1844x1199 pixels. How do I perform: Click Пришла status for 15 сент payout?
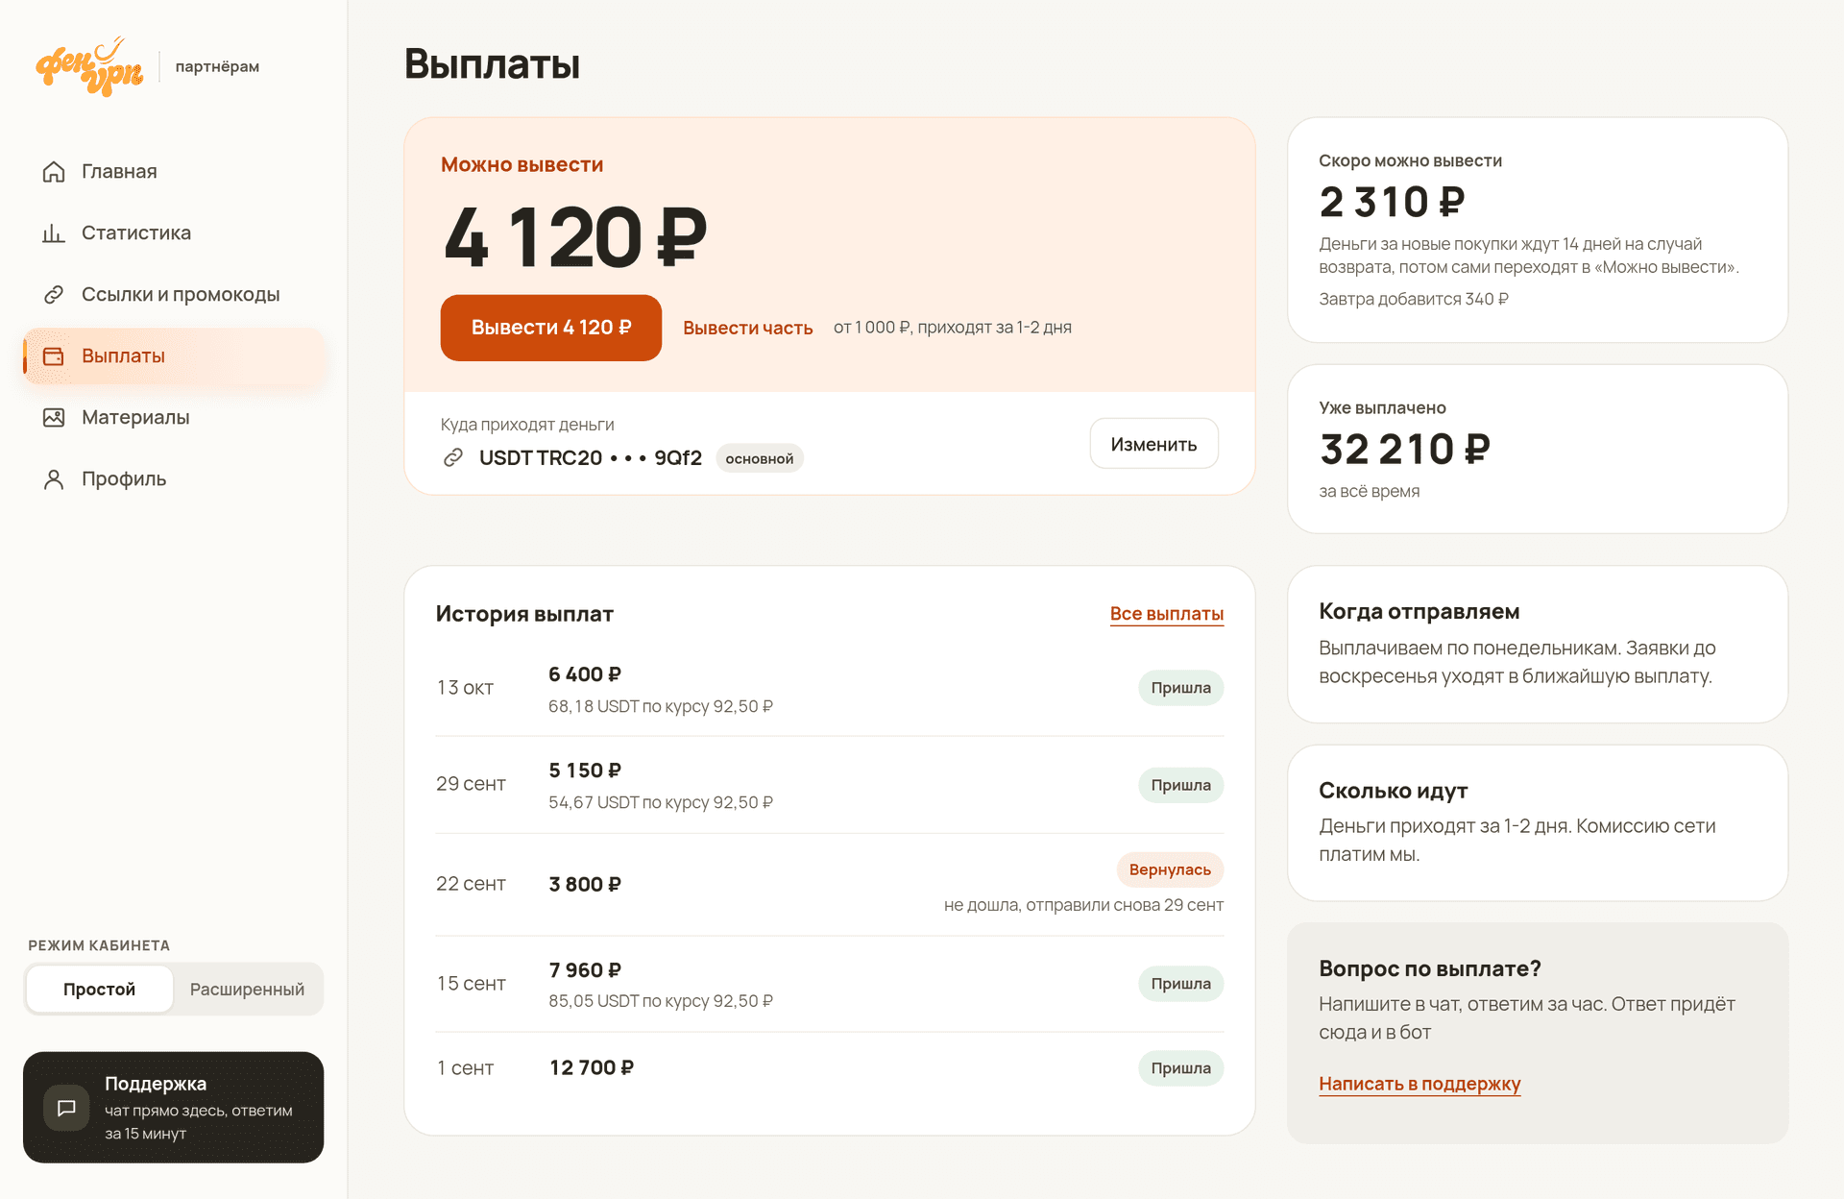(1180, 984)
